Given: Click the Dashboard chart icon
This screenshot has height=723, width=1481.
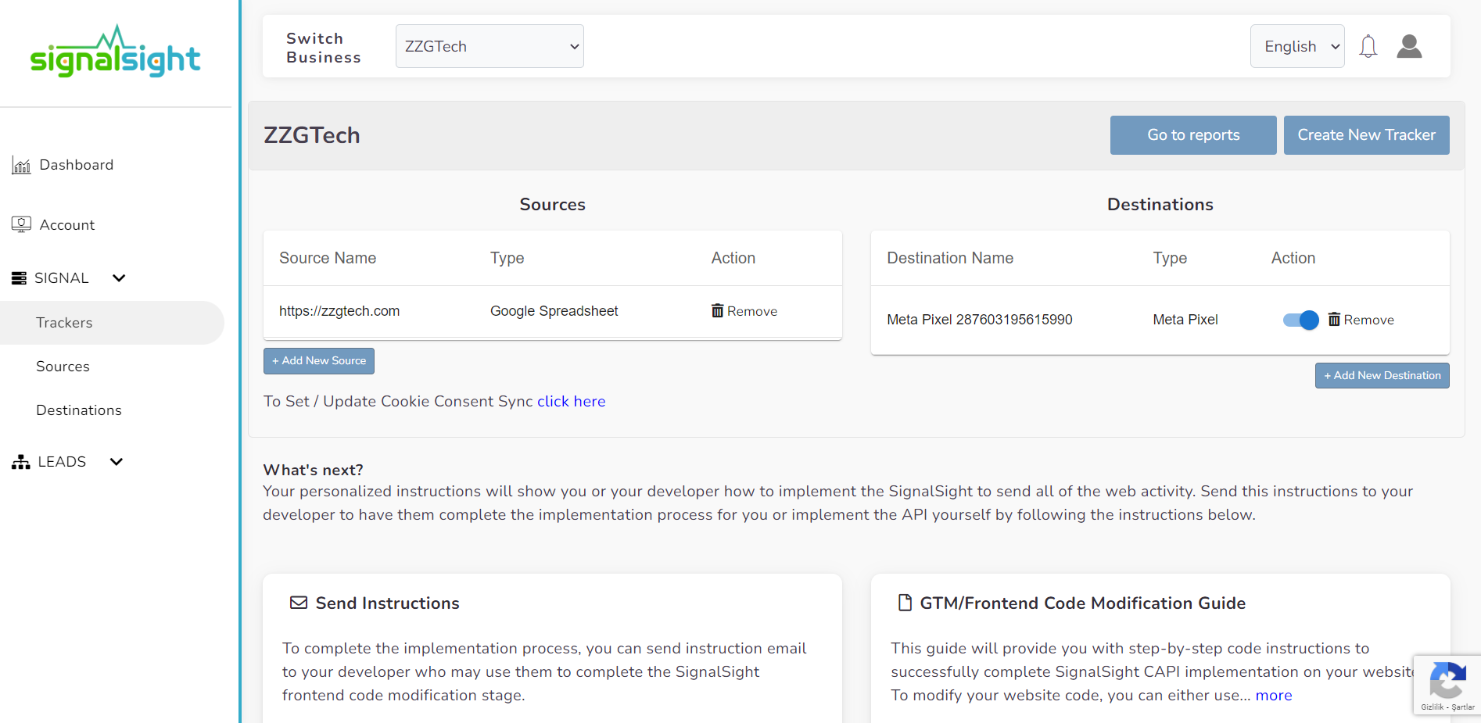Looking at the screenshot, I should tap(21, 165).
